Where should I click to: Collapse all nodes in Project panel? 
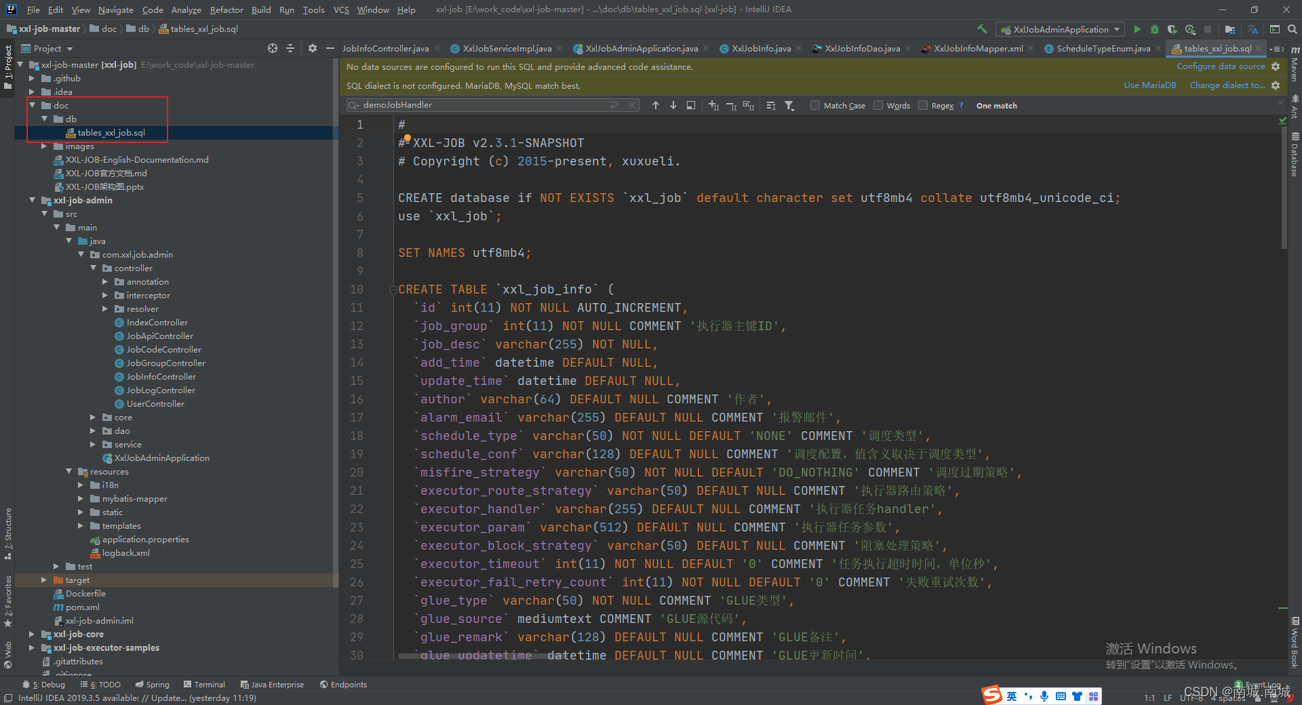290,48
